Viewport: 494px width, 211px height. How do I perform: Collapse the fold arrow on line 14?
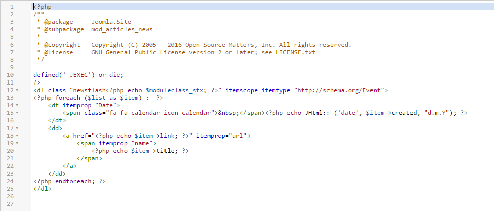(x=17, y=105)
